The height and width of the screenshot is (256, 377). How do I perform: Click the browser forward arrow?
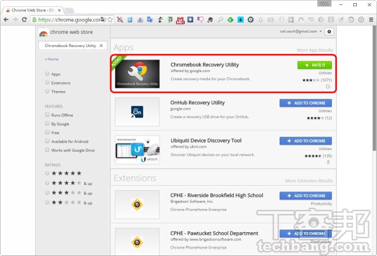[x=15, y=19]
